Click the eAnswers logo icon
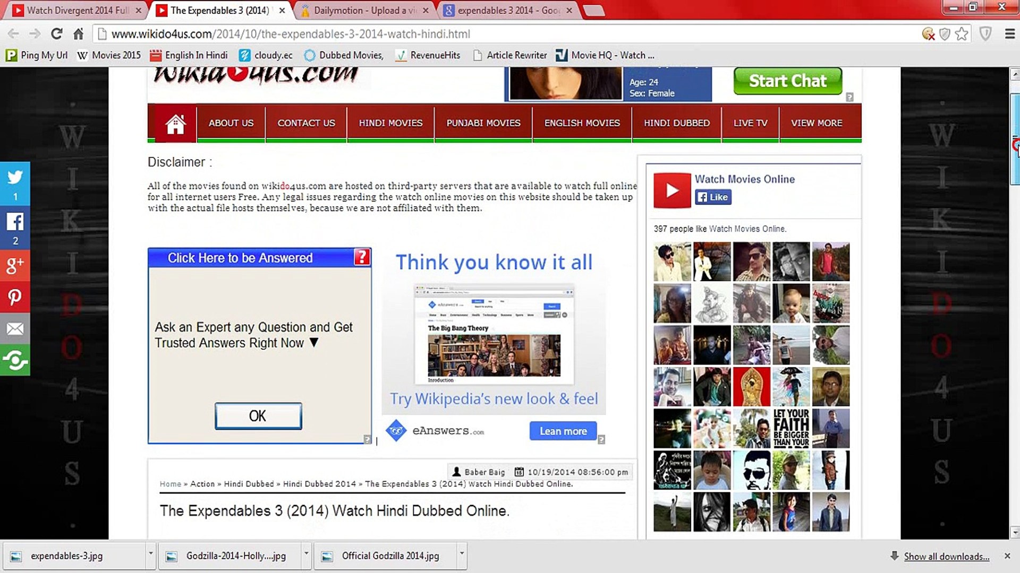 point(396,431)
